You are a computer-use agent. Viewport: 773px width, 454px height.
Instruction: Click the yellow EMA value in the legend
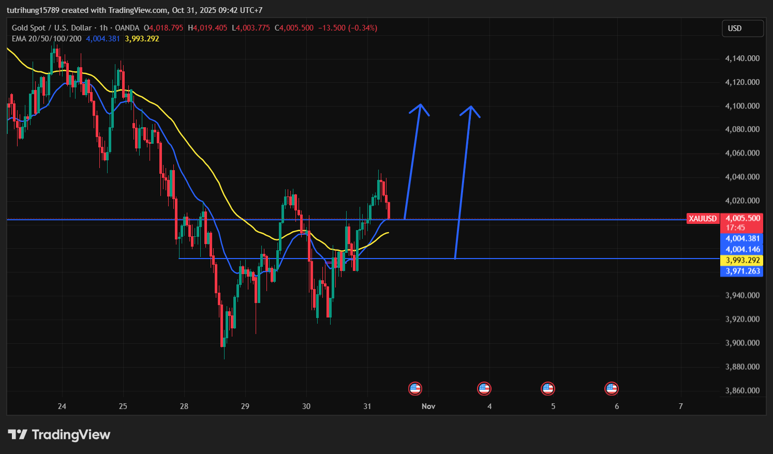(142, 39)
